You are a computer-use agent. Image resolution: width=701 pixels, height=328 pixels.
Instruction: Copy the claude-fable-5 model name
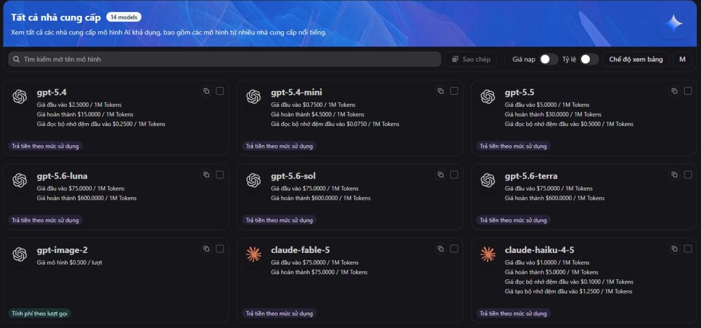point(440,249)
